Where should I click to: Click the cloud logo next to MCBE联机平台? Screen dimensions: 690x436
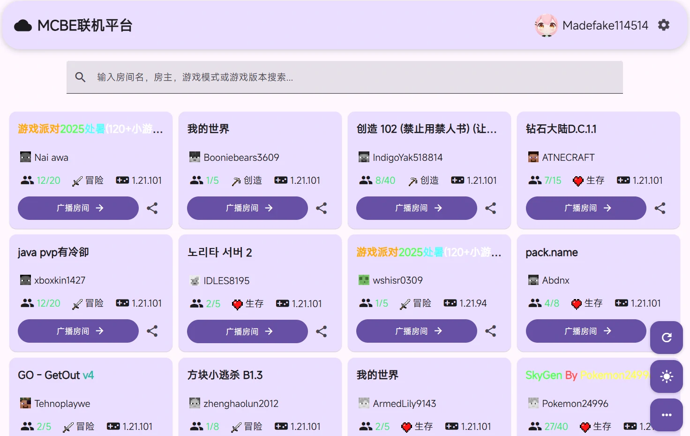click(x=22, y=25)
